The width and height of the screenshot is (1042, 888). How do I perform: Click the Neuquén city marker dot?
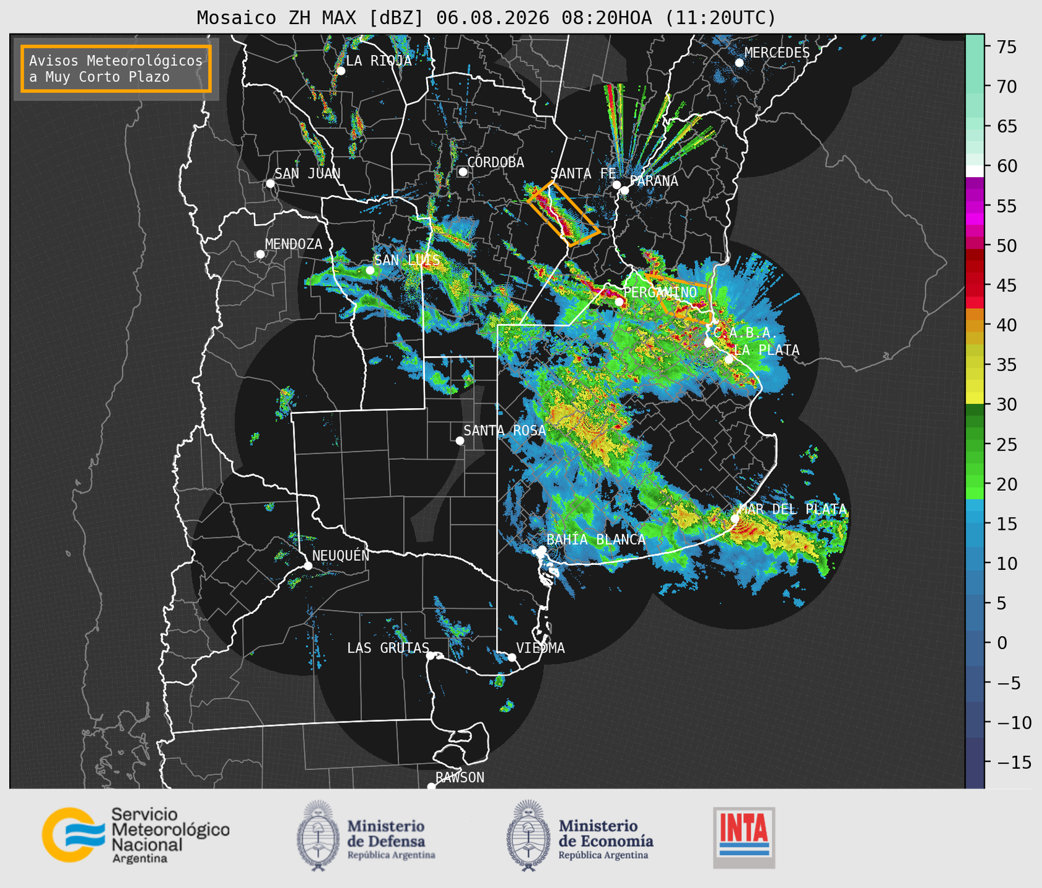coord(308,566)
